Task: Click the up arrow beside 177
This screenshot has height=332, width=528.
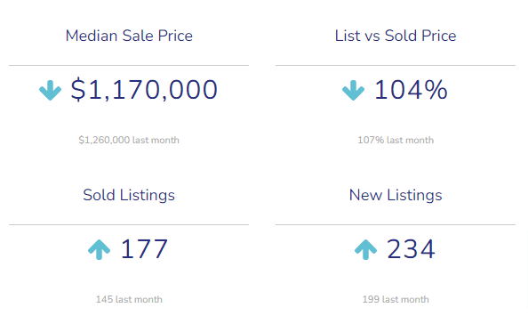Action: click(x=99, y=250)
